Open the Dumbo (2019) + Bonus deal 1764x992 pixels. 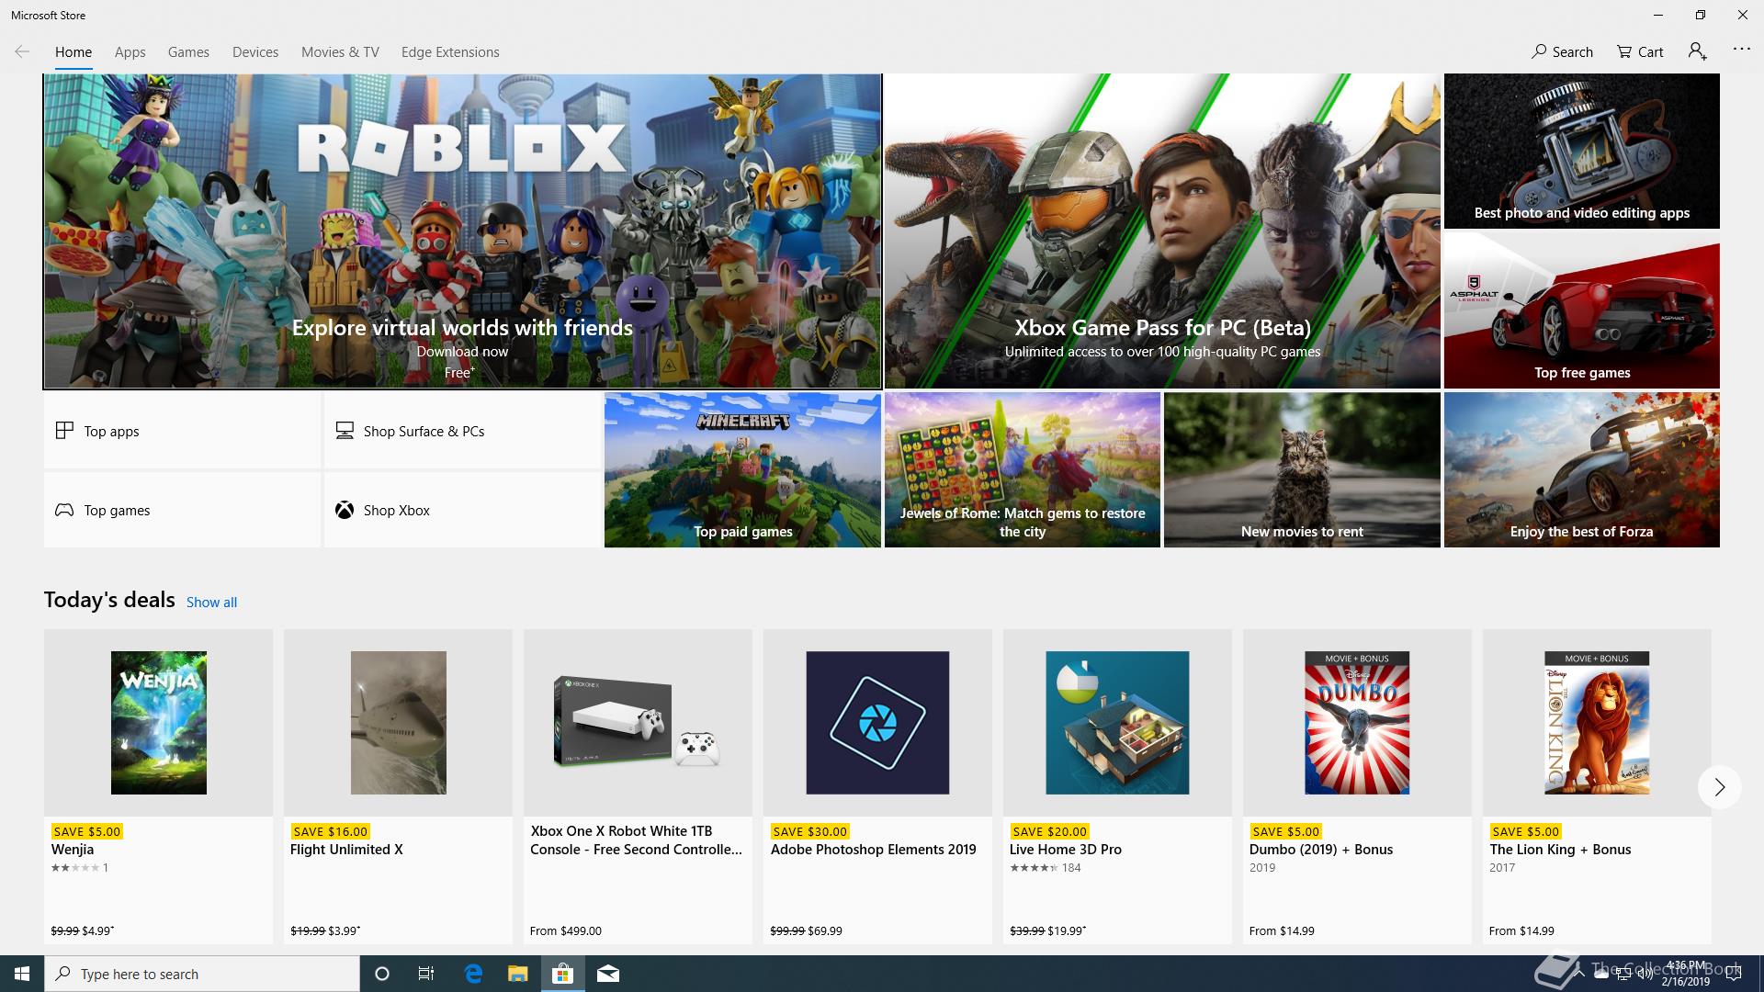(1357, 786)
